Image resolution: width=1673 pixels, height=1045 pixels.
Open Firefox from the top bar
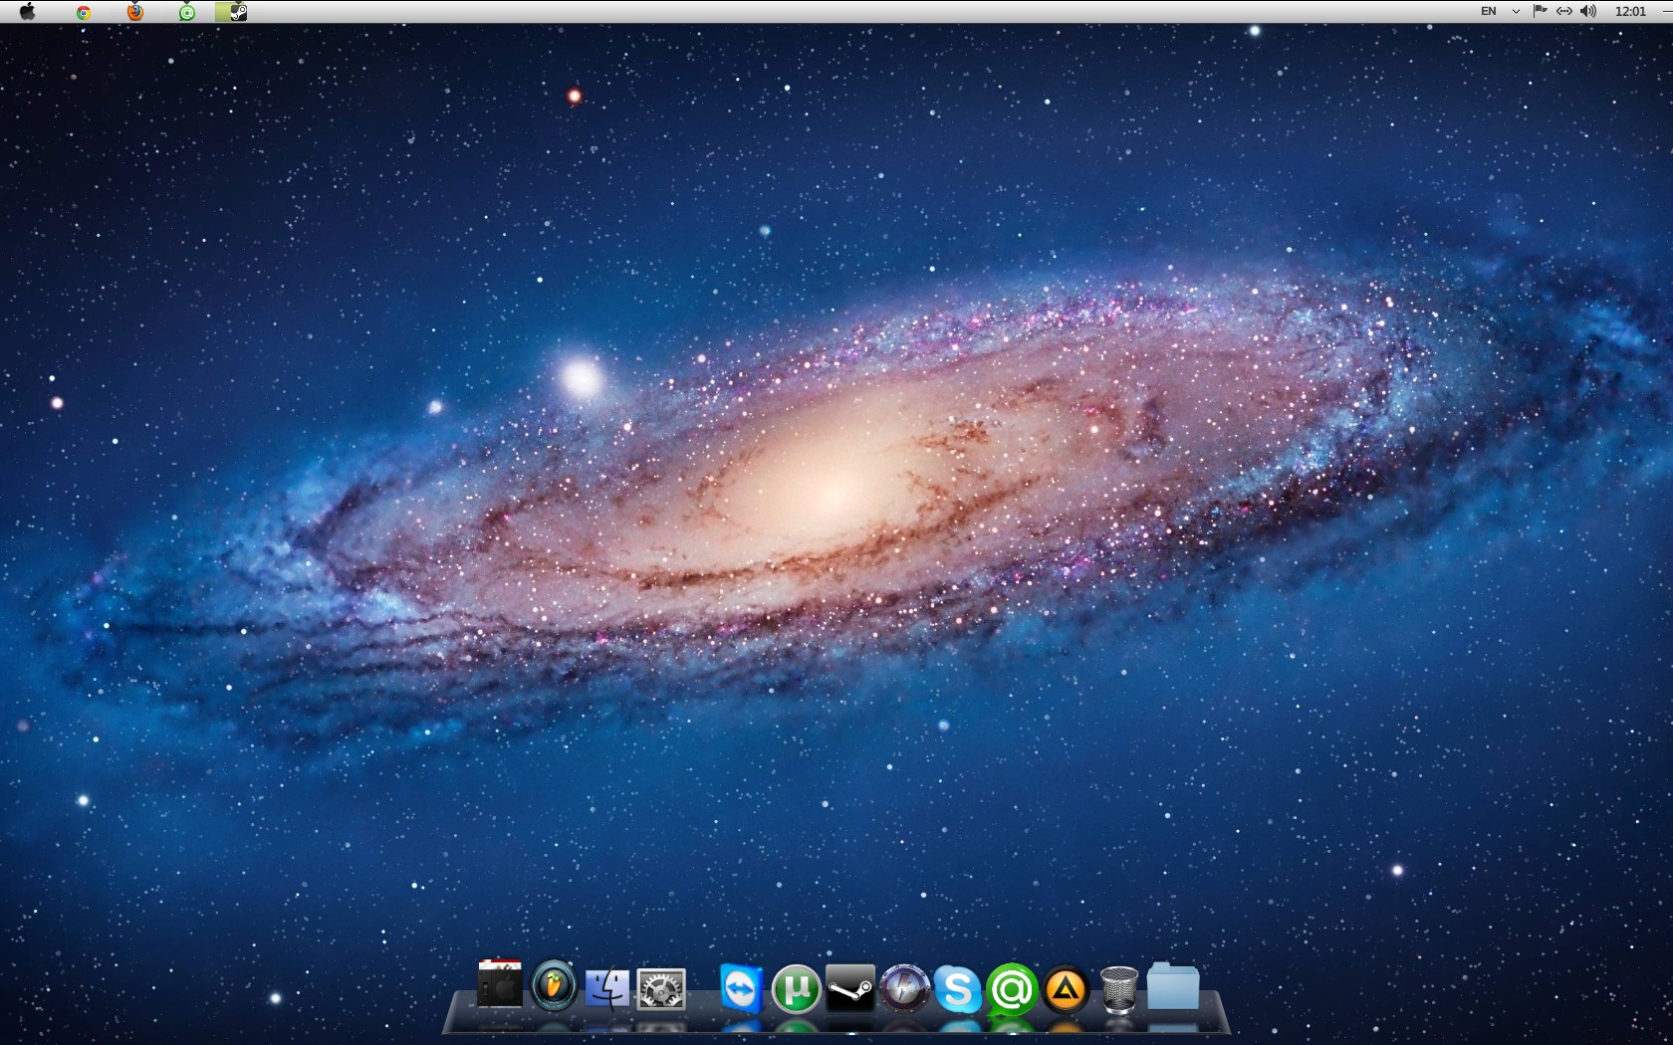coord(135,12)
